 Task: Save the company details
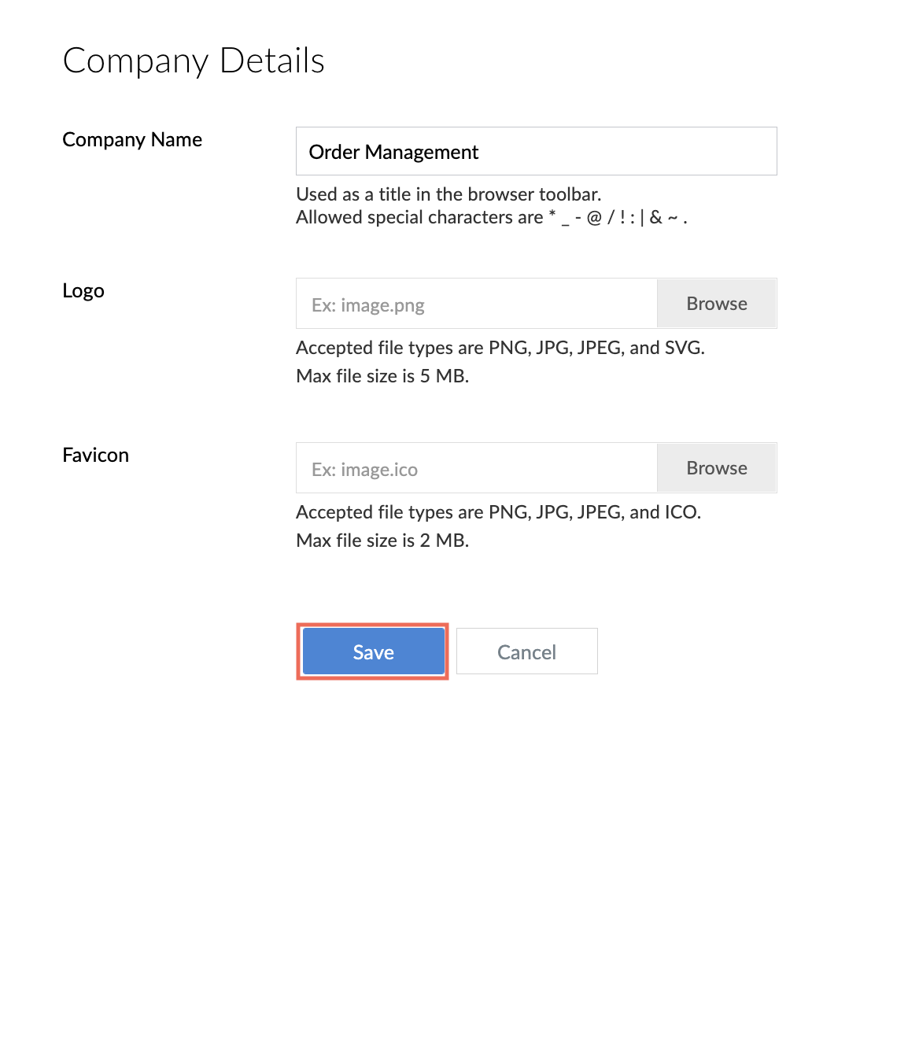[373, 651]
